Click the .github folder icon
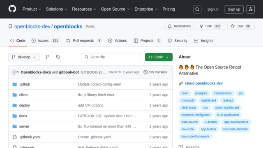263x148 pixels. coord(15,84)
